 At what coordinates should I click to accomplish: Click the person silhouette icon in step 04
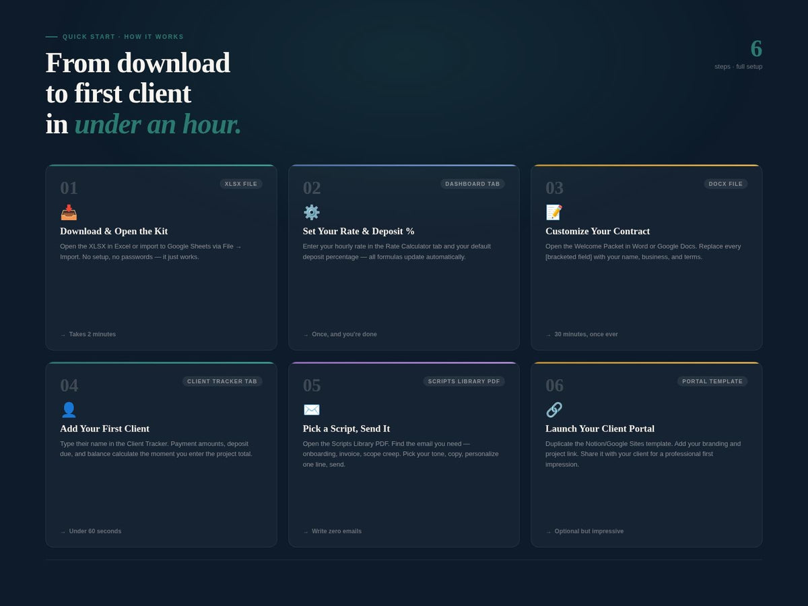[x=69, y=410]
